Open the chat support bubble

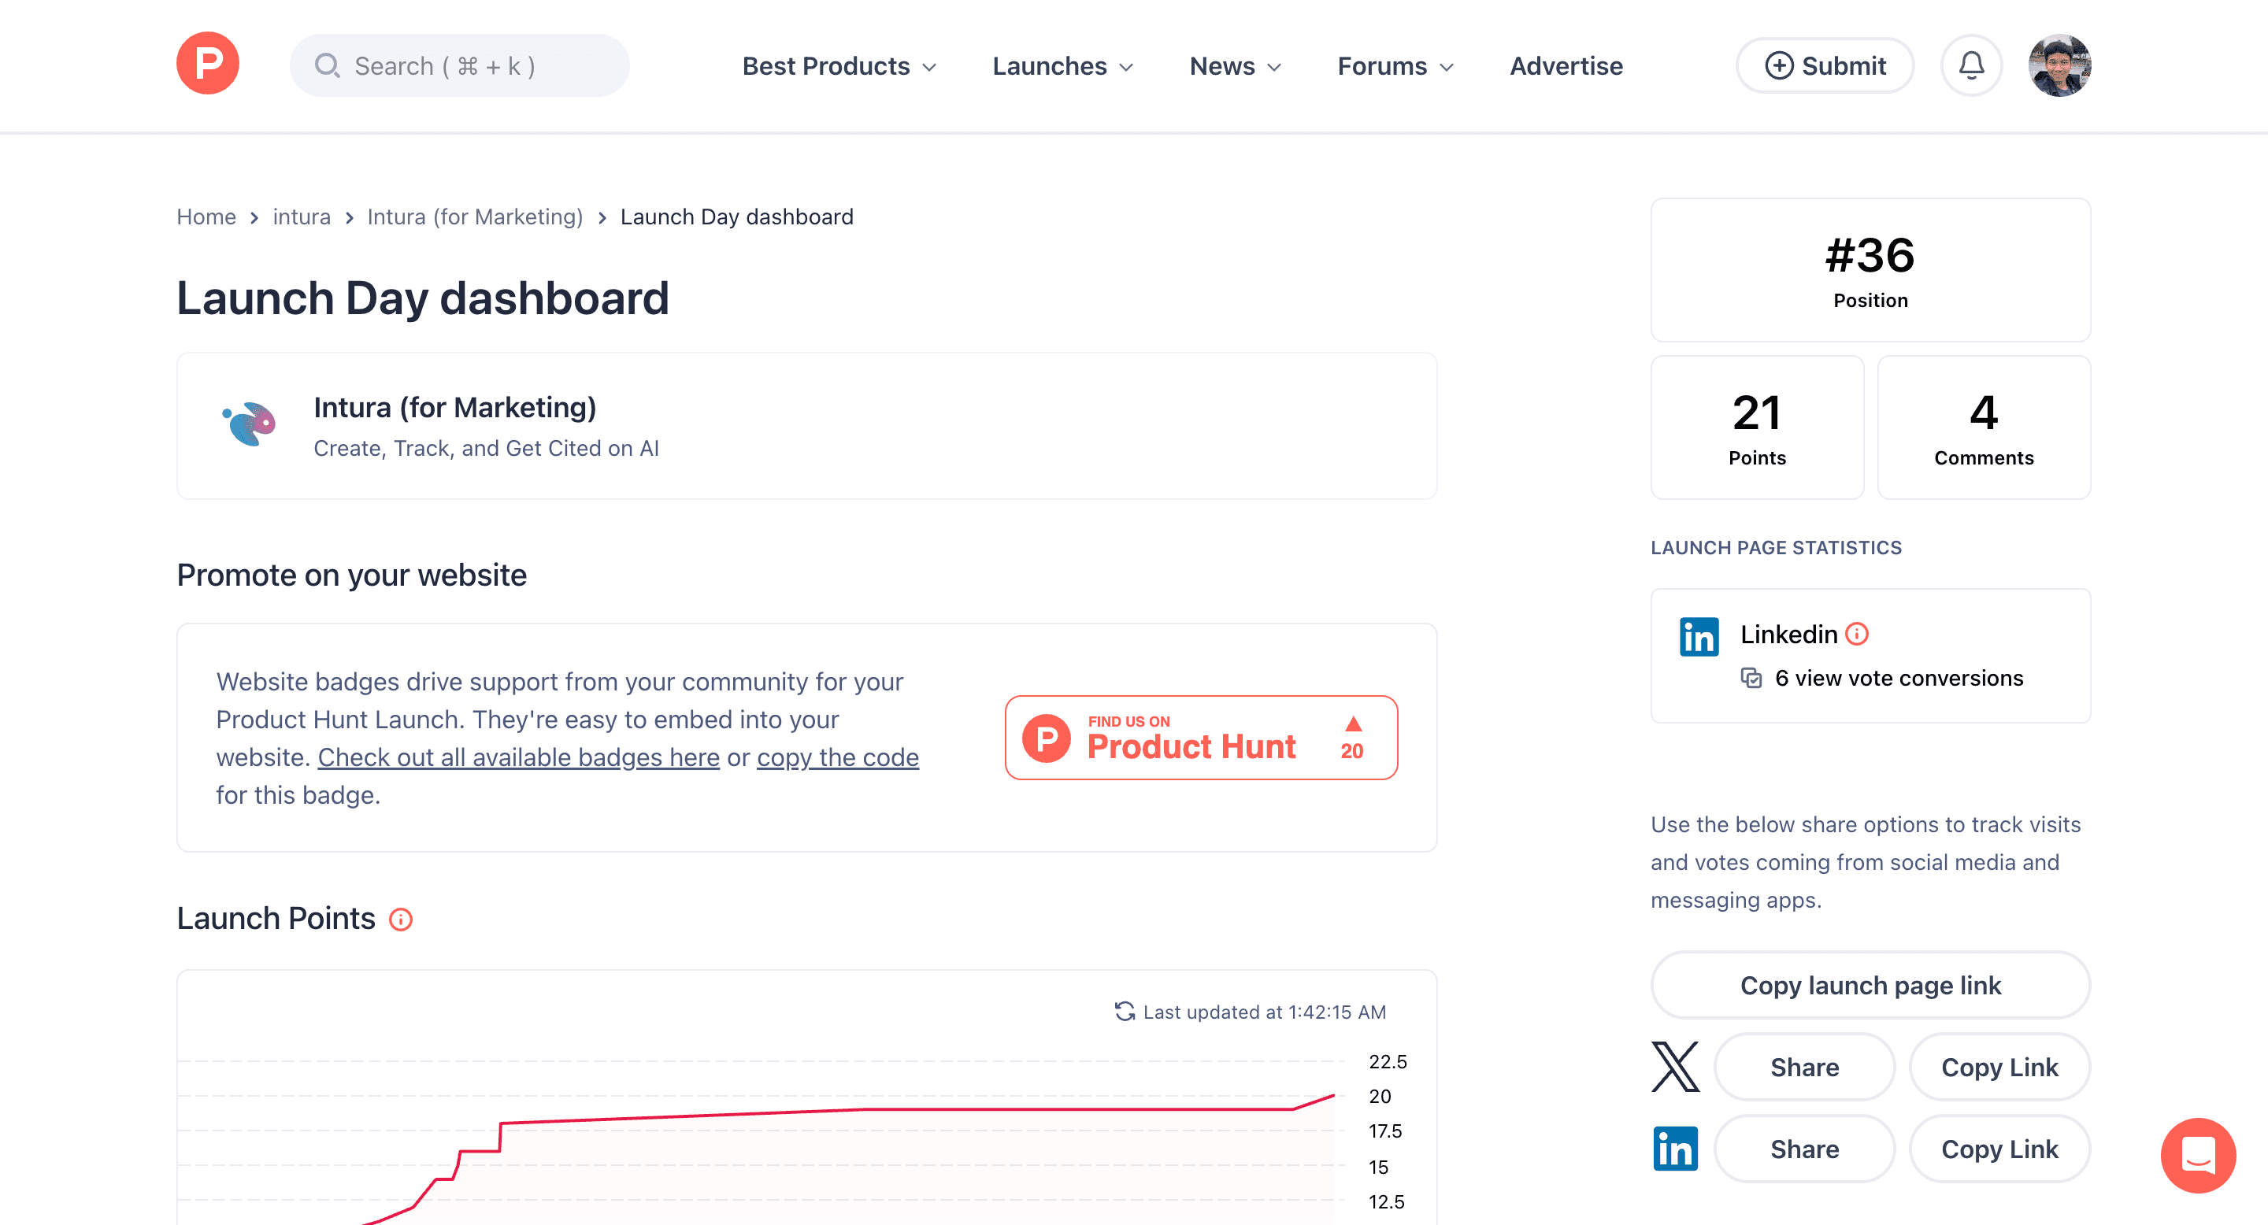[x=2198, y=1155]
